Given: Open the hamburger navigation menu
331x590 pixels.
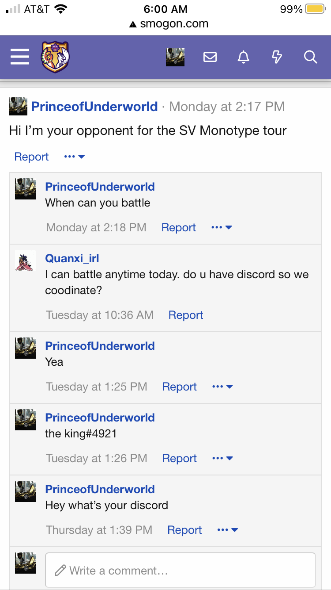Looking at the screenshot, I should (x=20, y=57).
